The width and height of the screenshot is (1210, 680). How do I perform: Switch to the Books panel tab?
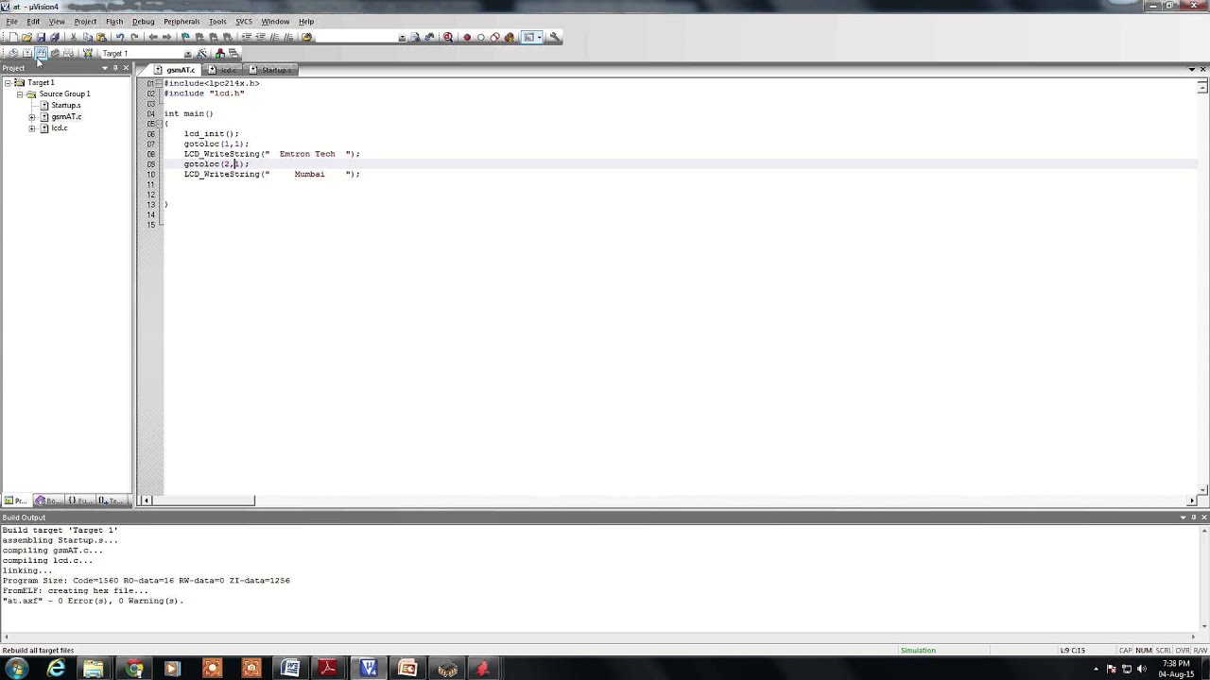[48, 501]
